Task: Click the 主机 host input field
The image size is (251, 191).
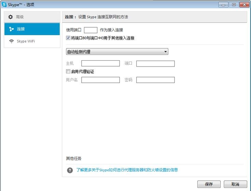Action: pos(100,63)
